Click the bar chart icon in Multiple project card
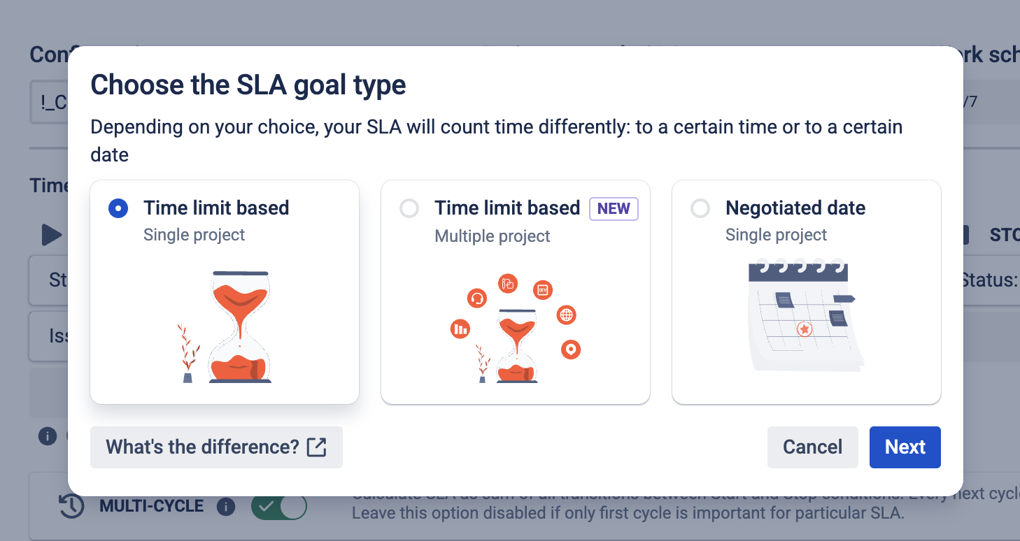Image resolution: width=1020 pixels, height=541 pixels. [x=460, y=329]
